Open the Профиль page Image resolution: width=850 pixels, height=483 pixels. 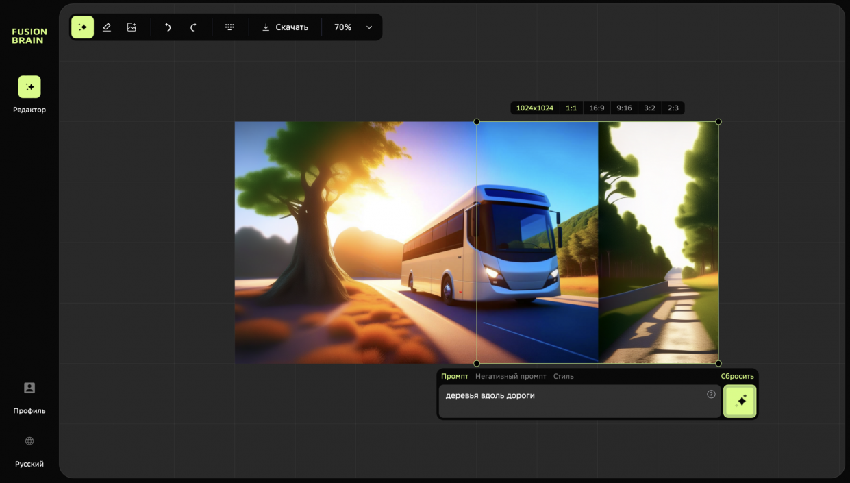click(29, 397)
